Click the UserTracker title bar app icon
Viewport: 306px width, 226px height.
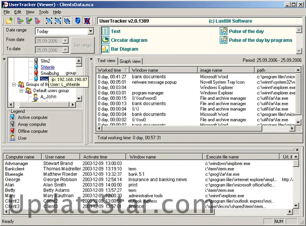[5, 4]
